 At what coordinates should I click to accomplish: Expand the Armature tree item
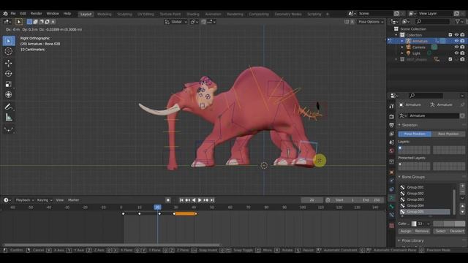point(402,41)
